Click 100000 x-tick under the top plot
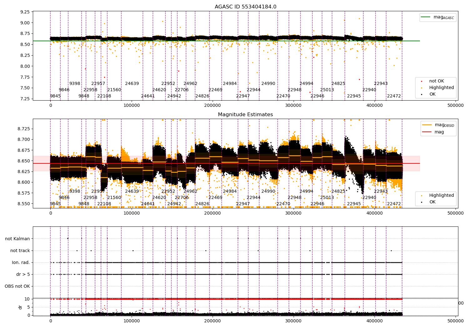The width and height of the screenshot is (469, 328). pyautogui.click(x=131, y=106)
